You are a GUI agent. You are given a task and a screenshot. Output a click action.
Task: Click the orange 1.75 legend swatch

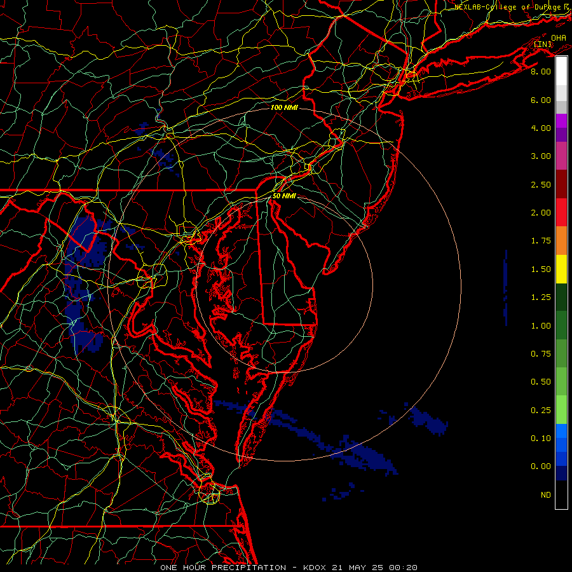pos(561,241)
